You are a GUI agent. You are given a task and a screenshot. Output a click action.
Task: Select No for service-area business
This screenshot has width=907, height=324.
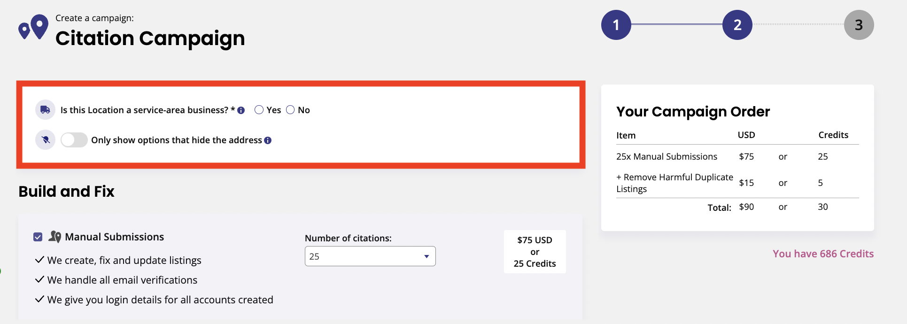point(290,110)
